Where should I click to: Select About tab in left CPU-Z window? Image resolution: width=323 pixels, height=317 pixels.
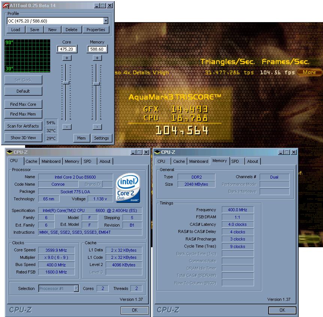(x=105, y=161)
